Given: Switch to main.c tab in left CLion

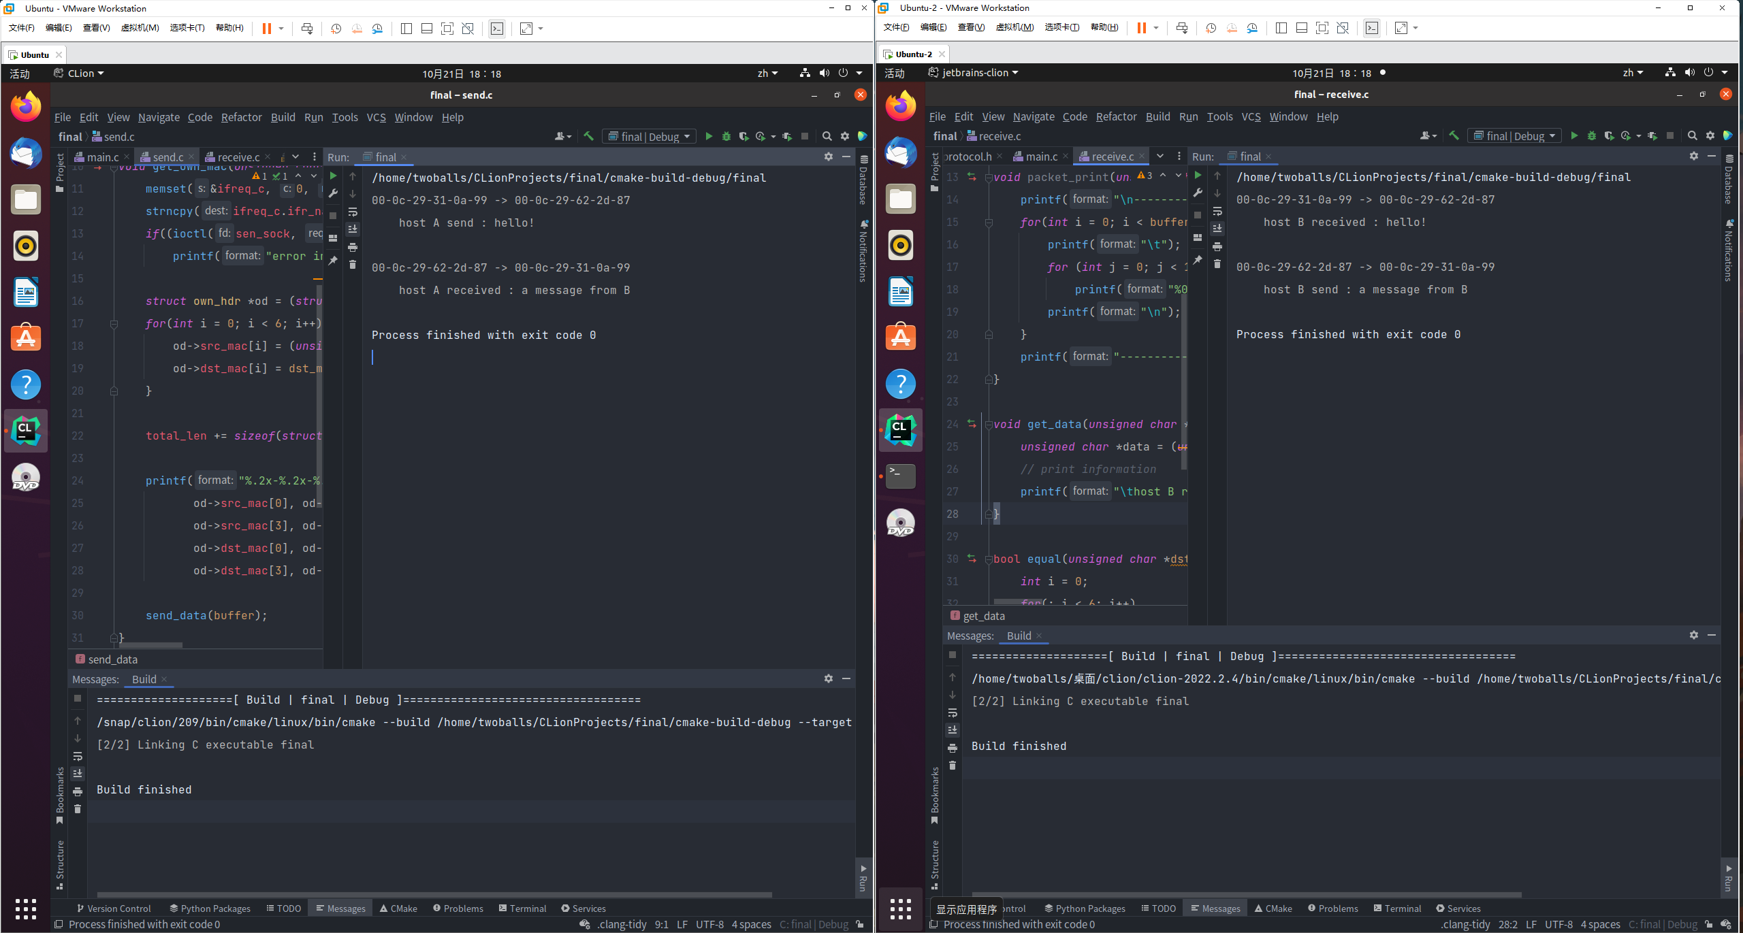Looking at the screenshot, I should pos(103,157).
